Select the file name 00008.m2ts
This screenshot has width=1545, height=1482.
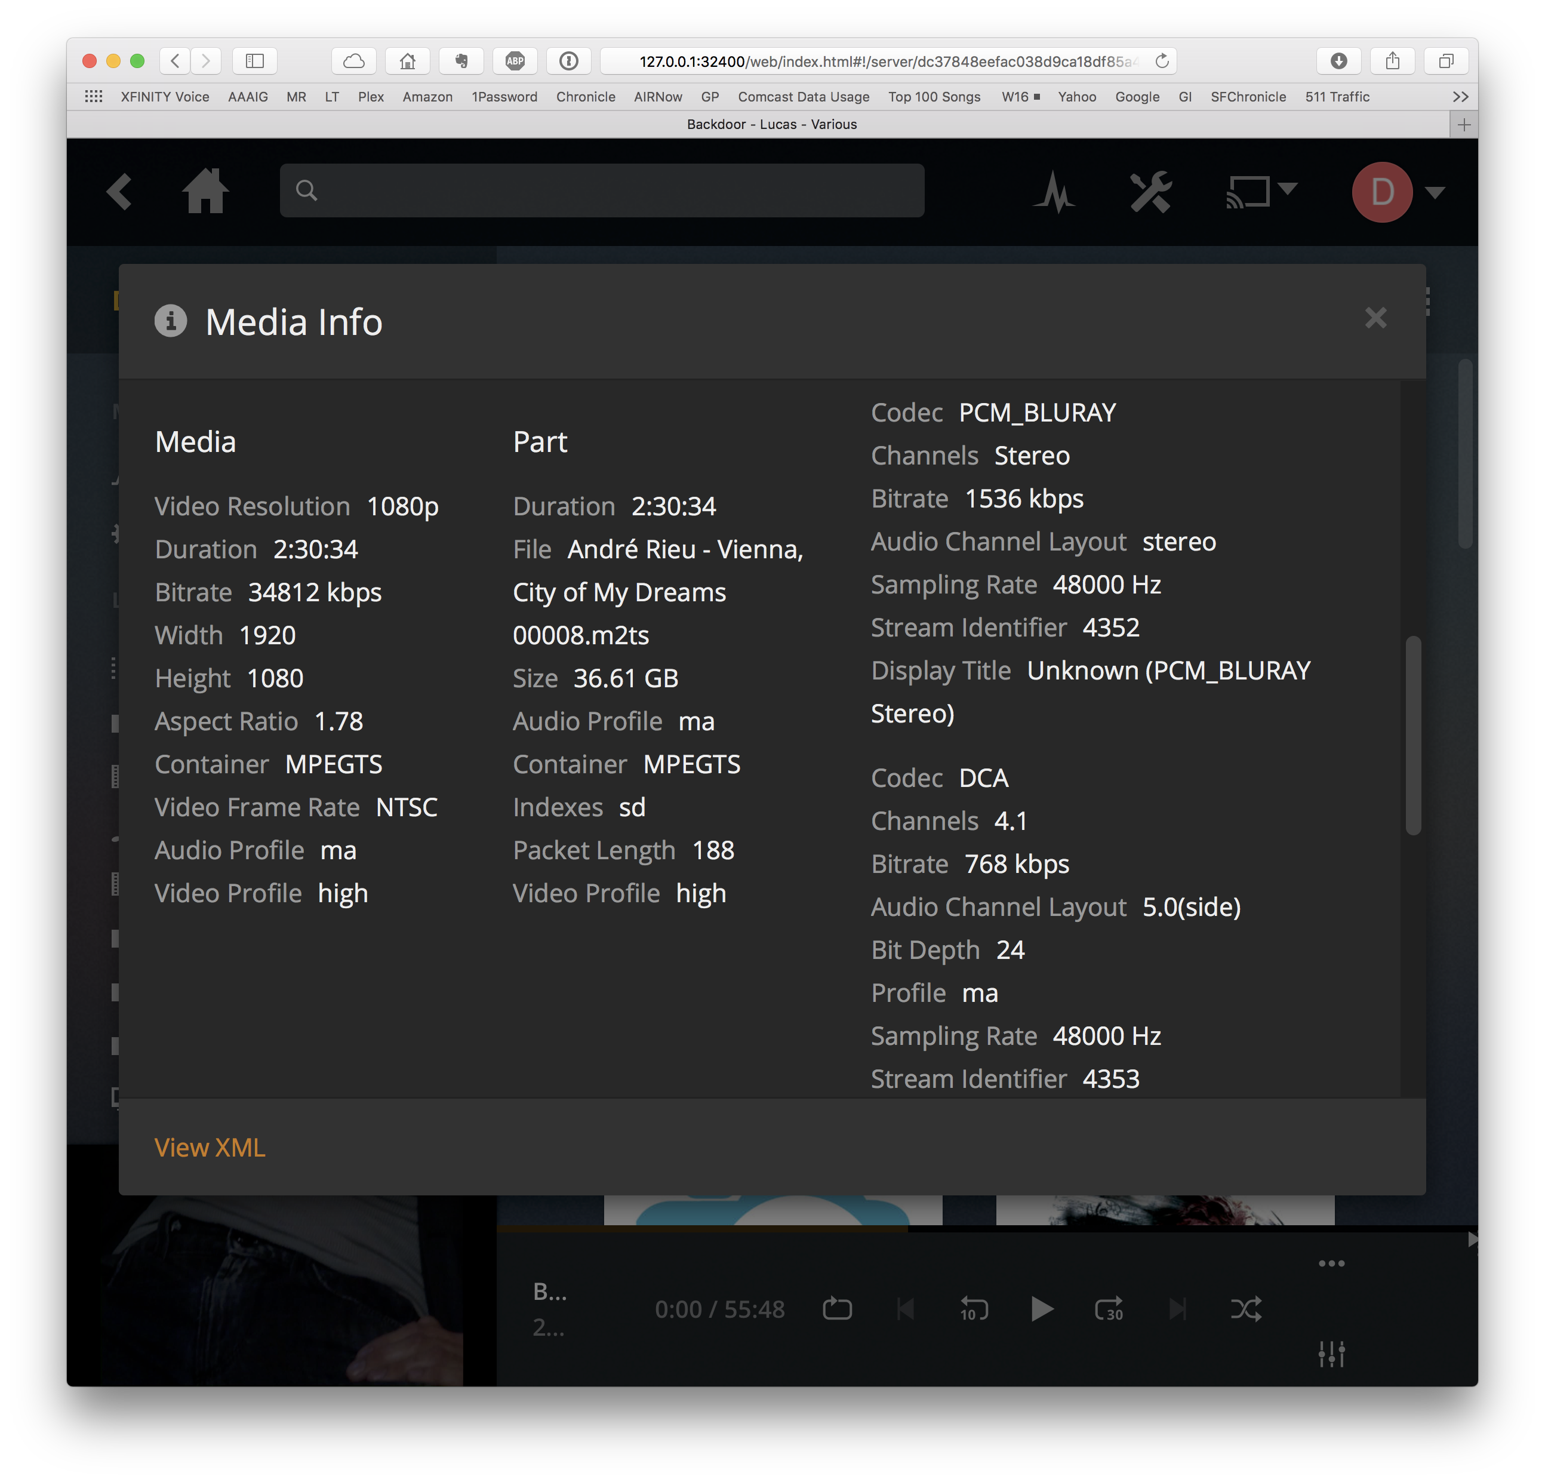click(581, 635)
